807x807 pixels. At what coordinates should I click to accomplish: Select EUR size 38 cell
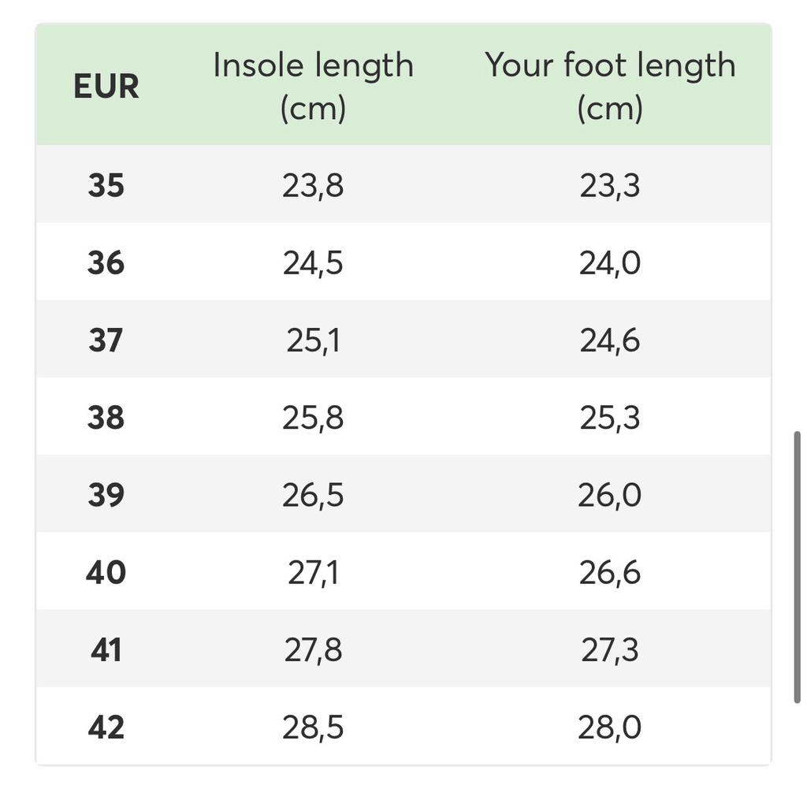[x=106, y=418]
